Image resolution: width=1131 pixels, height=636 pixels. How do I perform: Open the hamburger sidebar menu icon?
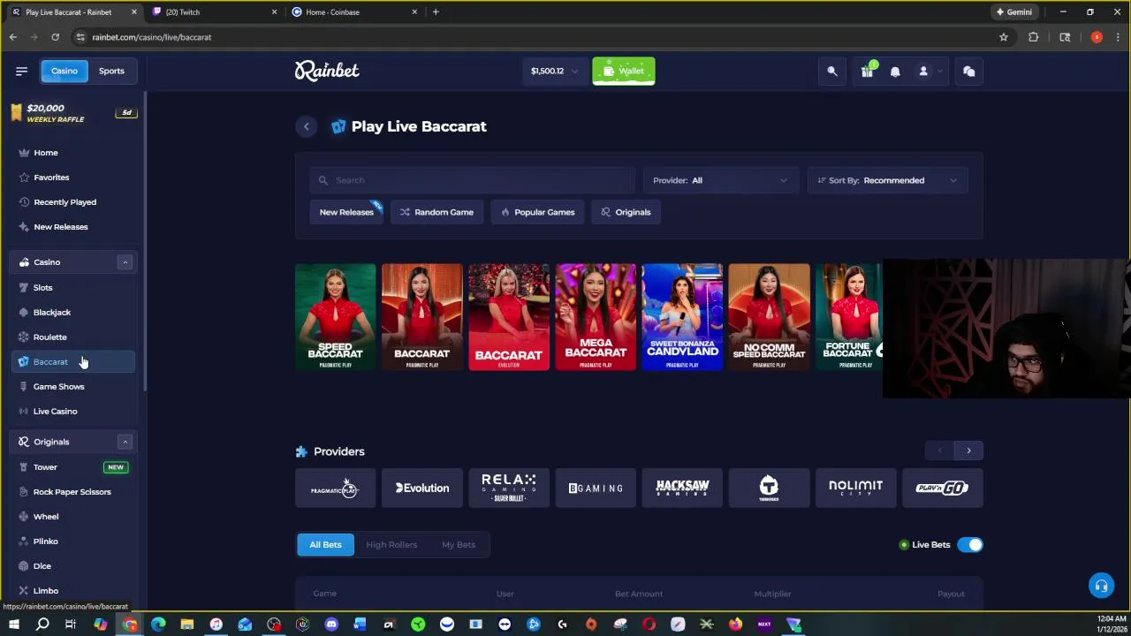pyautogui.click(x=21, y=71)
